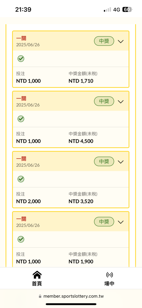Click the green checkmark in the NTD 3,520 card
This screenshot has height=308, width=142.
pos(21,179)
